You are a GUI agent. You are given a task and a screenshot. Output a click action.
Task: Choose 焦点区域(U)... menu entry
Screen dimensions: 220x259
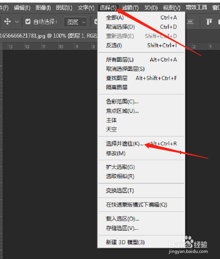(141, 111)
